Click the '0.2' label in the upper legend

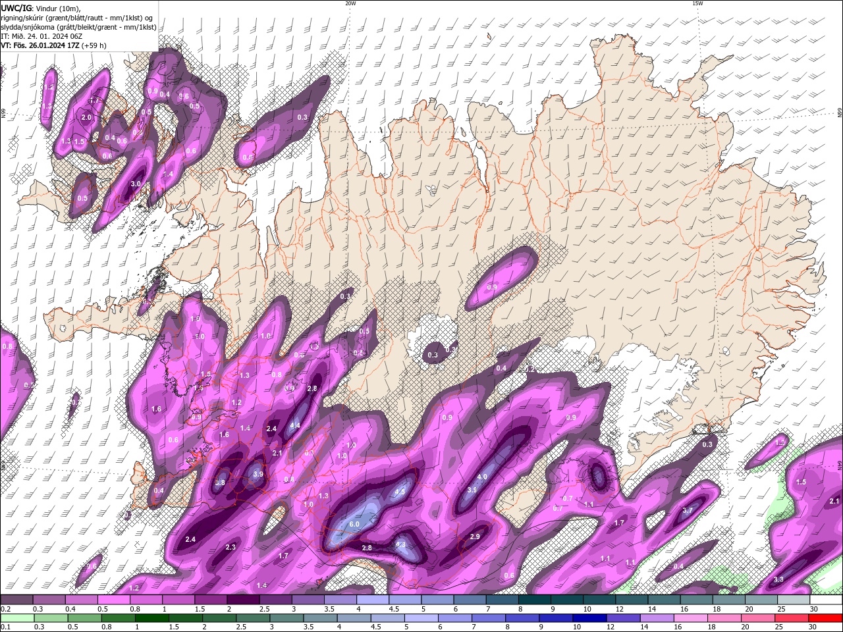pyautogui.click(x=6, y=609)
